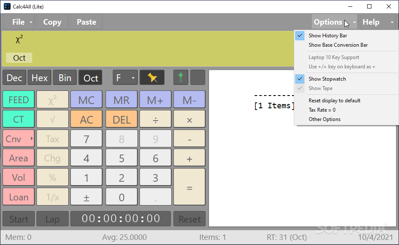The image size is (399, 245).
Task: Click the M+ memory add key
Action: (x=156, y=100)
